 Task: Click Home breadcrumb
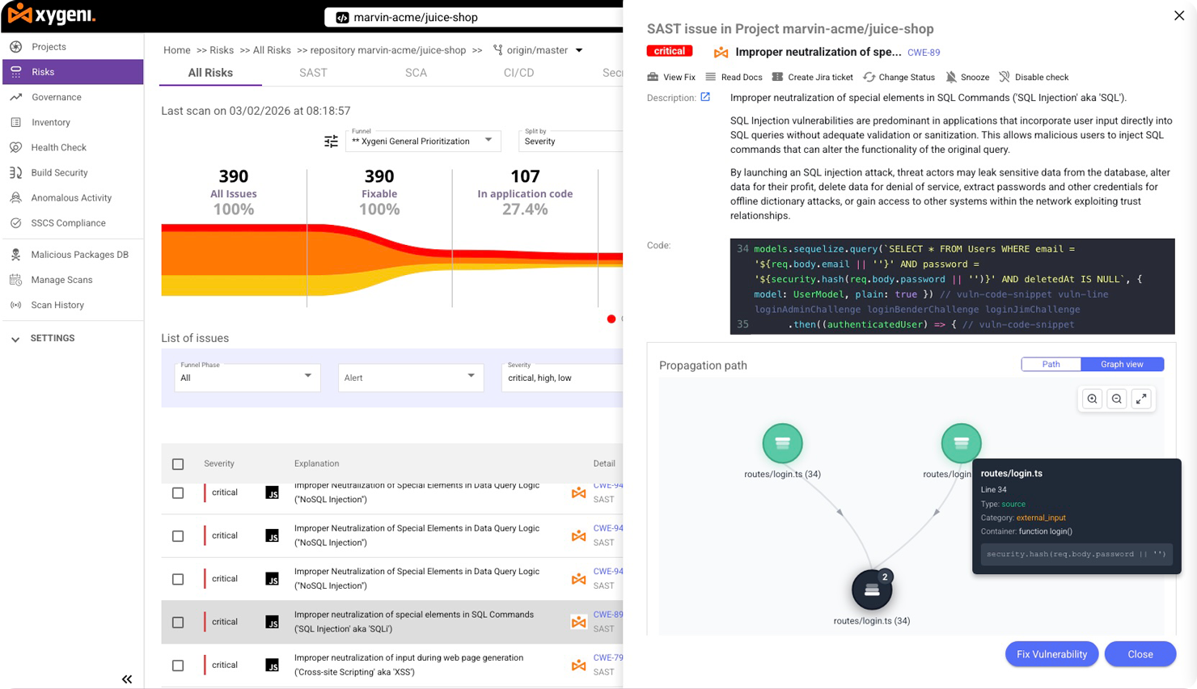click(177, 50)
